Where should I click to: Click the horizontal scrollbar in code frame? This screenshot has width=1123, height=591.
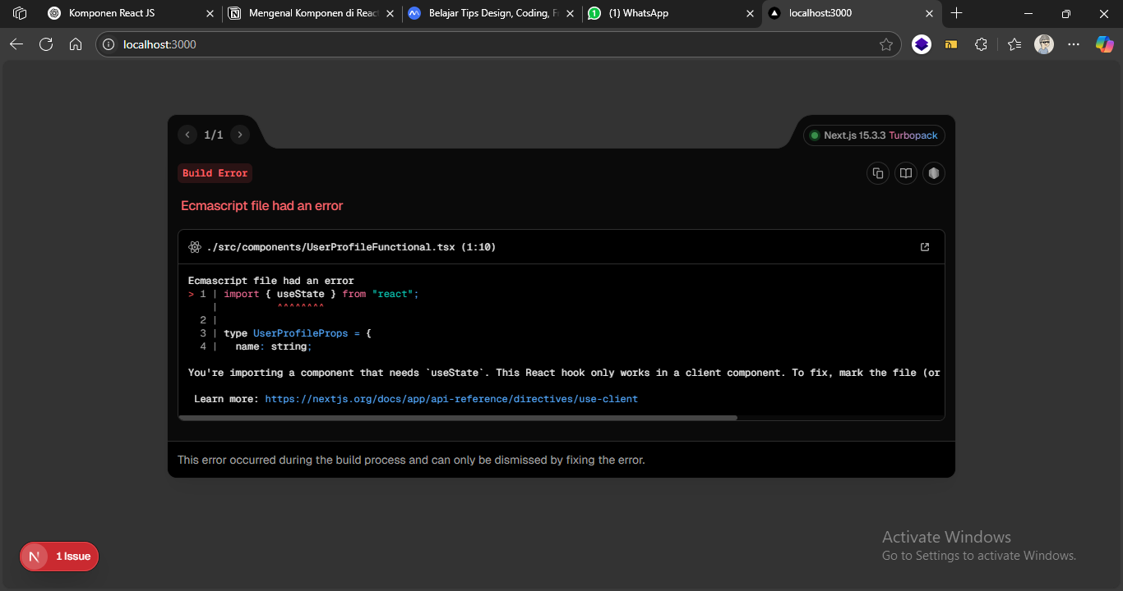point(458,418)
